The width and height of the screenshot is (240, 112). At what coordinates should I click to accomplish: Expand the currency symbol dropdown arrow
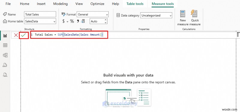pyautogui.click(x=67, y=22)
